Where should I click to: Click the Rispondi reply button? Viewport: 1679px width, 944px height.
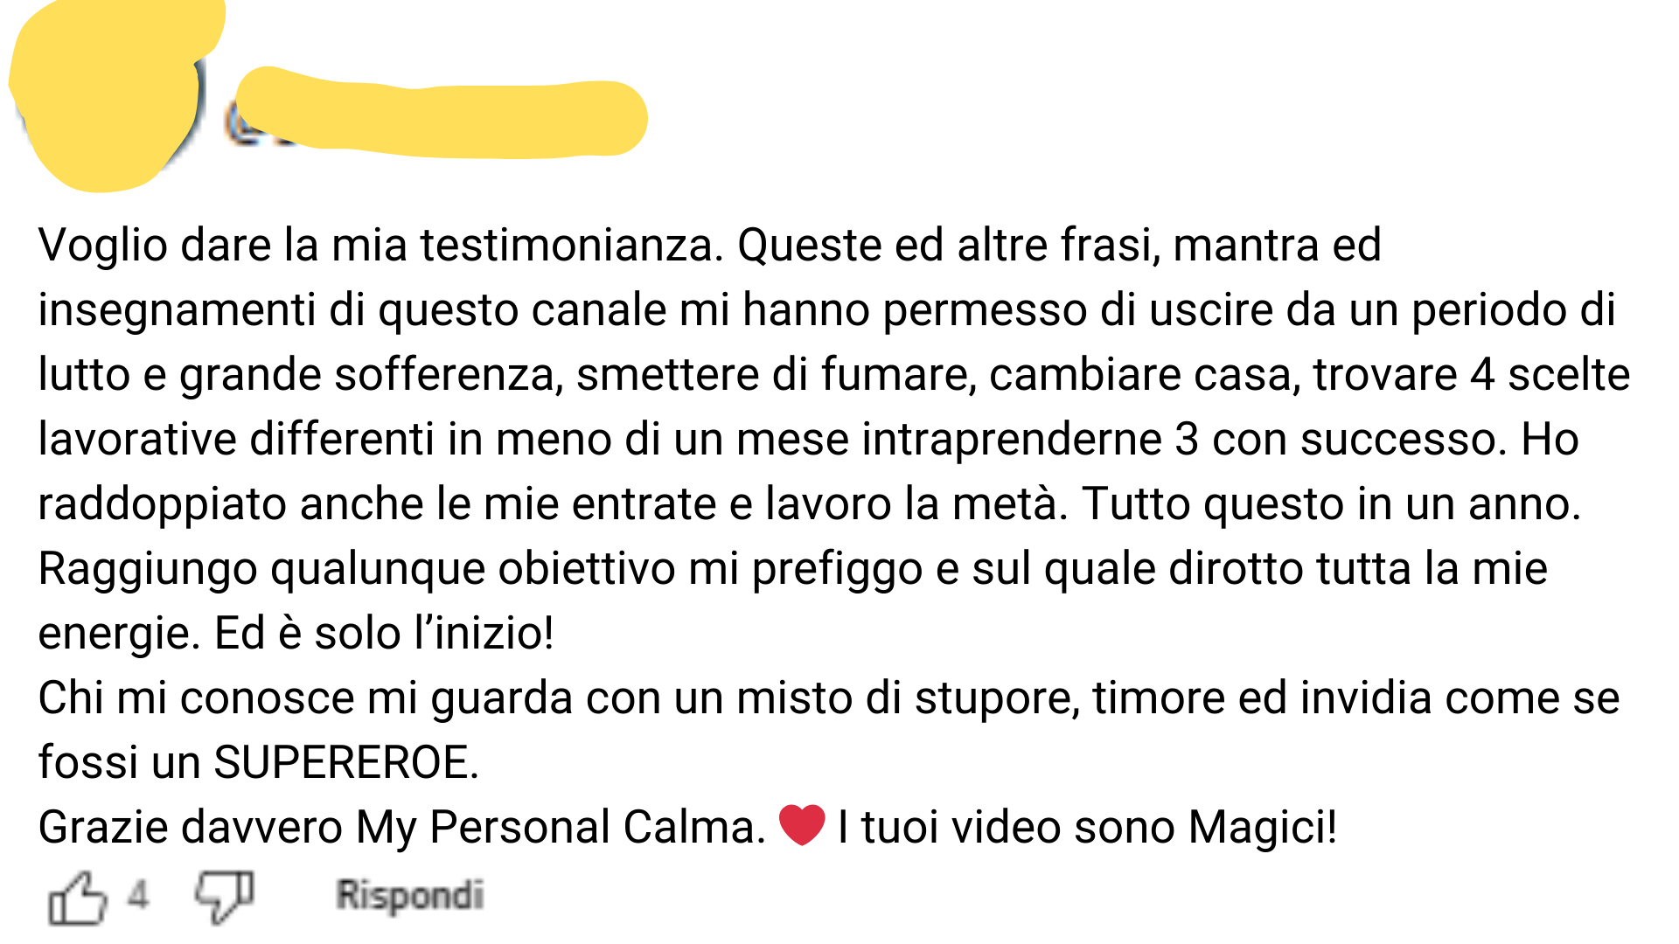[x=409, y=895]
